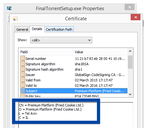
Task: Close the Certificate dialog
Action: pos(135,17)
